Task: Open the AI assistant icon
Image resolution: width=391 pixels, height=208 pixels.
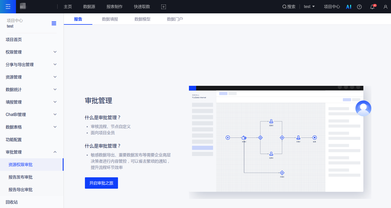Action: pos(349,7)
